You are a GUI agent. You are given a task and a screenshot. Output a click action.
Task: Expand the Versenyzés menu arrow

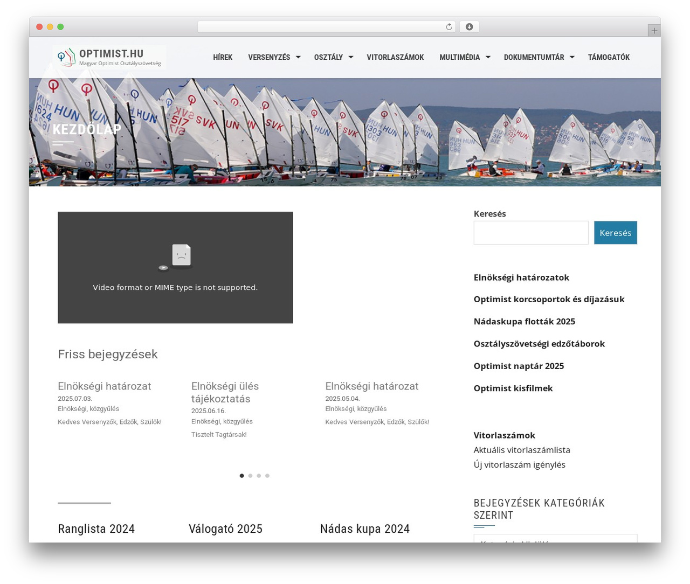click(x=298, y=57)
